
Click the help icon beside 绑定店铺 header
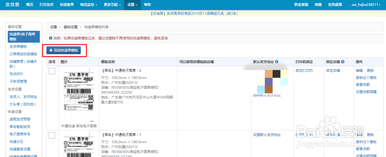(343, 62)
